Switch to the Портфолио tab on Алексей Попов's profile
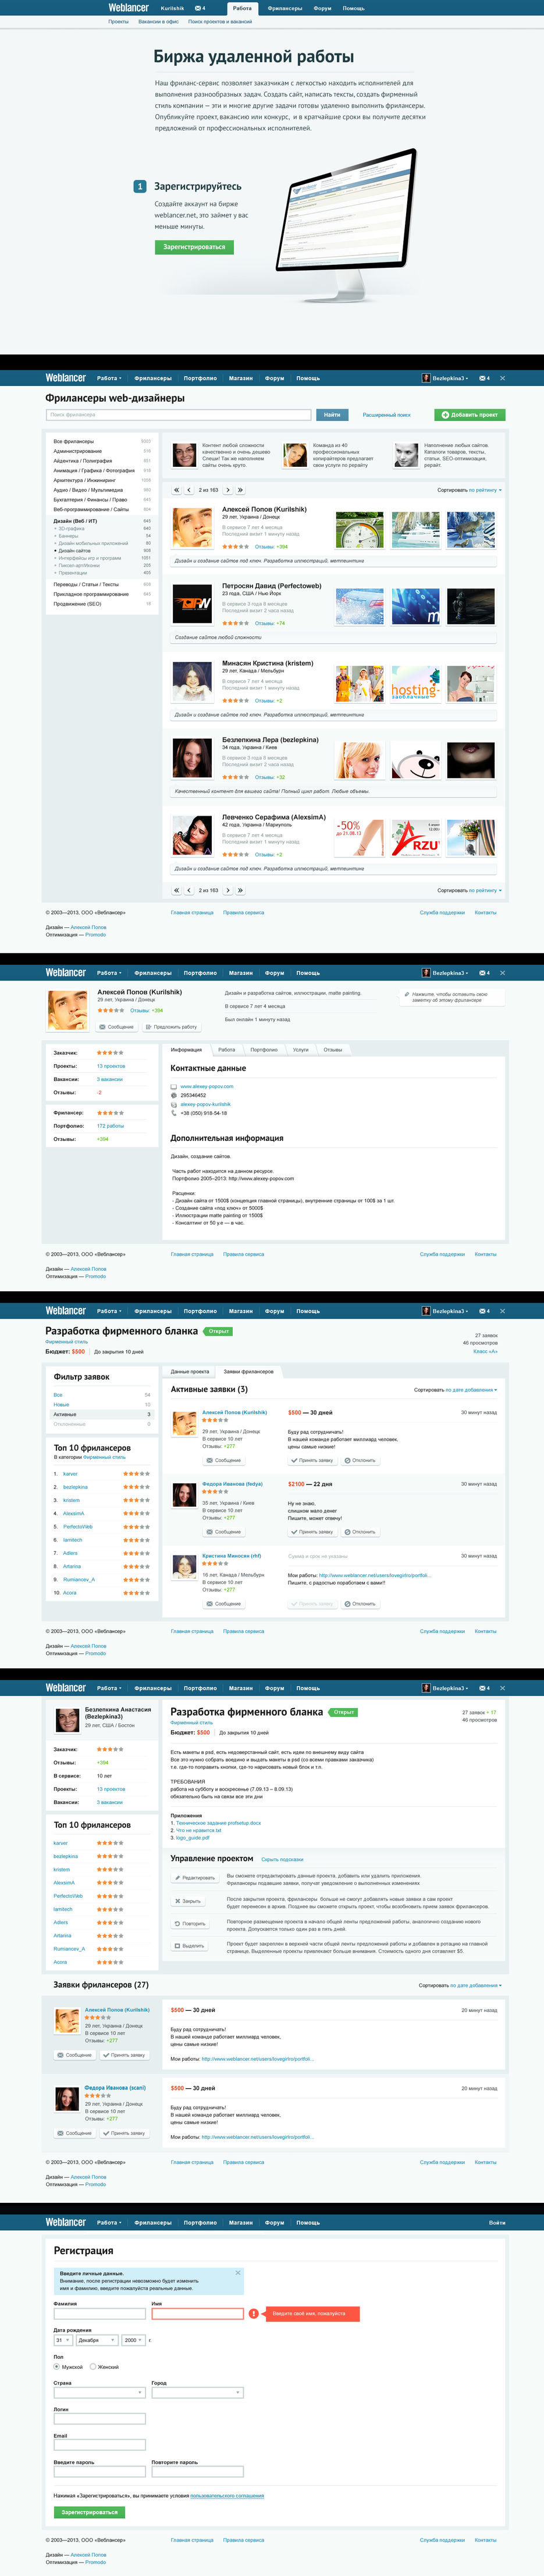This screenshot has width=544, height=2576. 264,1050
